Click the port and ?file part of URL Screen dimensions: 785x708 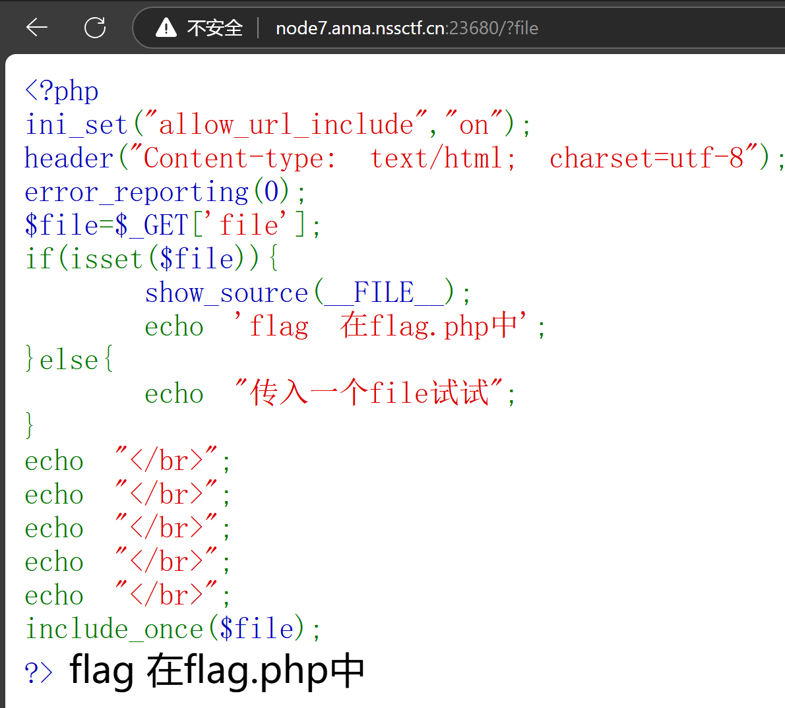(x=493, y=28)
